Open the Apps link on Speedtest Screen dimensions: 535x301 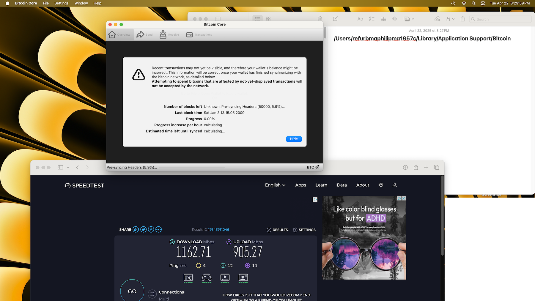click(300, 185)
